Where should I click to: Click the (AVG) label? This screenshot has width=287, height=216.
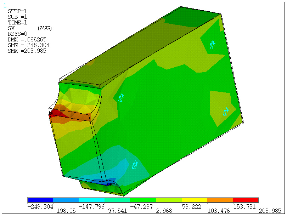[45, 28]
